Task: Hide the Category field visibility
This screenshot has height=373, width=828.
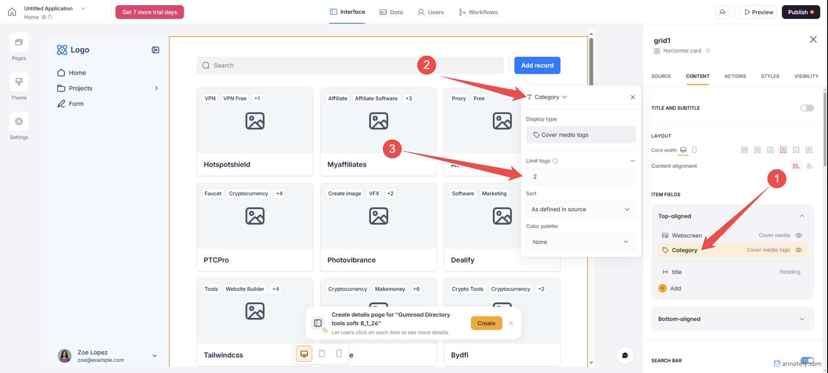Action: (799, 250)
